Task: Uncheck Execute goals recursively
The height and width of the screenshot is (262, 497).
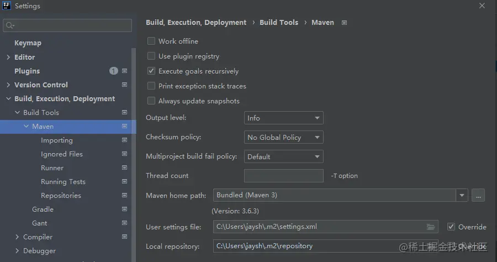Action: click(151, 71)
